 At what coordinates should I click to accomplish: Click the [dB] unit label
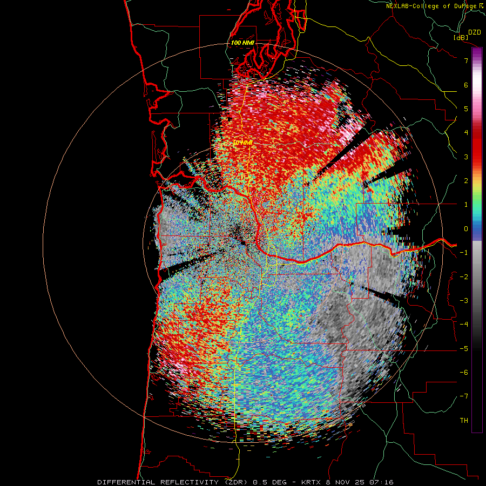click(x=461, y=37)
